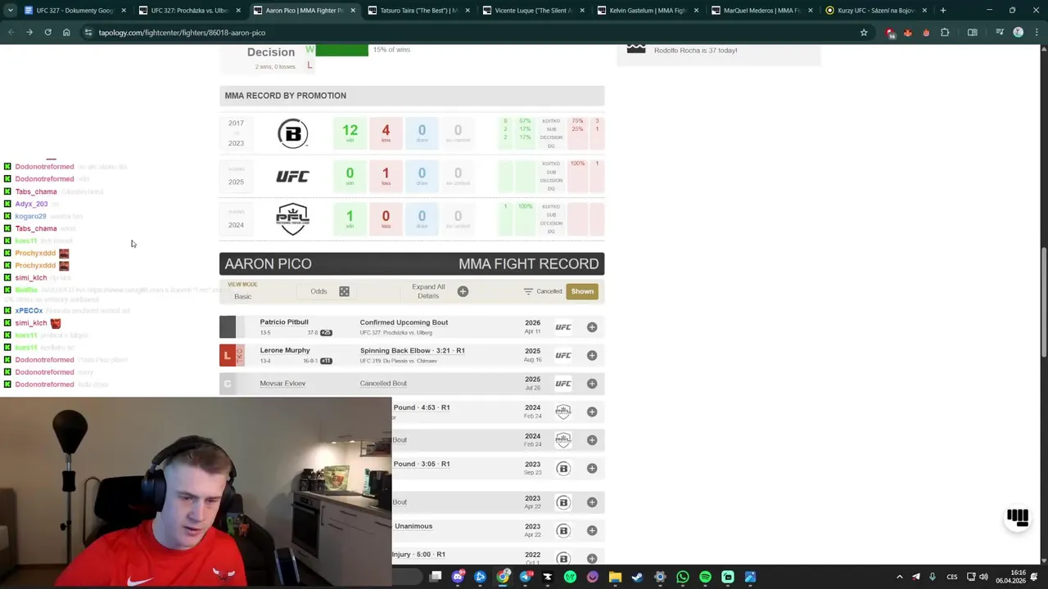The width and height of the screenshot is (1048, 589).
Task: Click Bellator logo in 2023 Sep 23 row
Action: click(563, 468)
